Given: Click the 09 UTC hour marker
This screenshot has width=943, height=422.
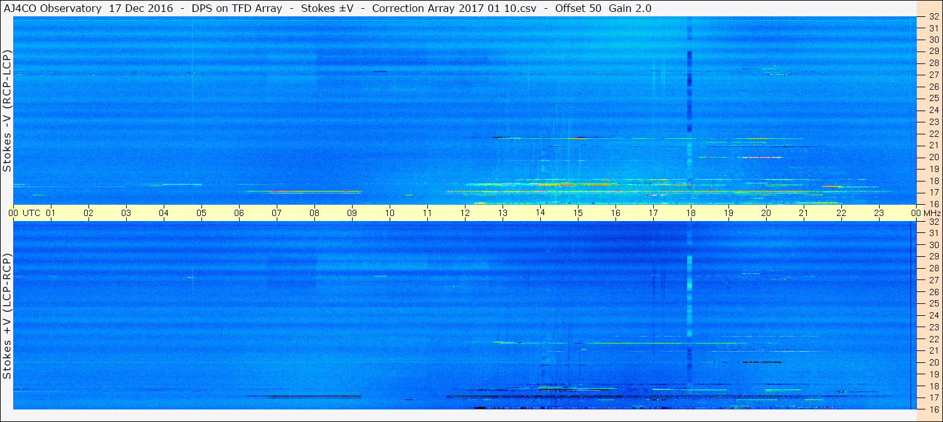Looking at the screenshot, I should (x=352, y=213).
